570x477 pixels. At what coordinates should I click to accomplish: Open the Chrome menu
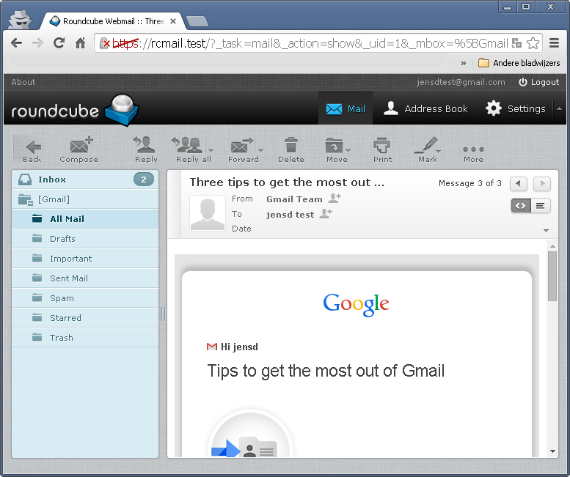[554, 43]
